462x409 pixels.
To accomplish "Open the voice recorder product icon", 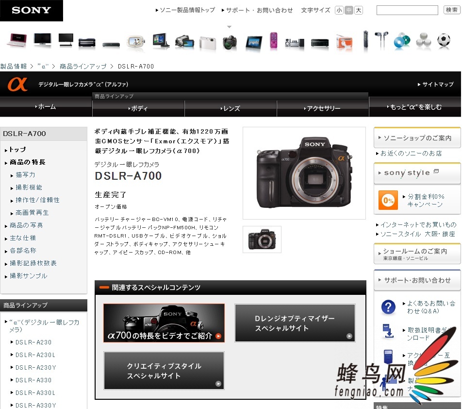I will [365, 39].
